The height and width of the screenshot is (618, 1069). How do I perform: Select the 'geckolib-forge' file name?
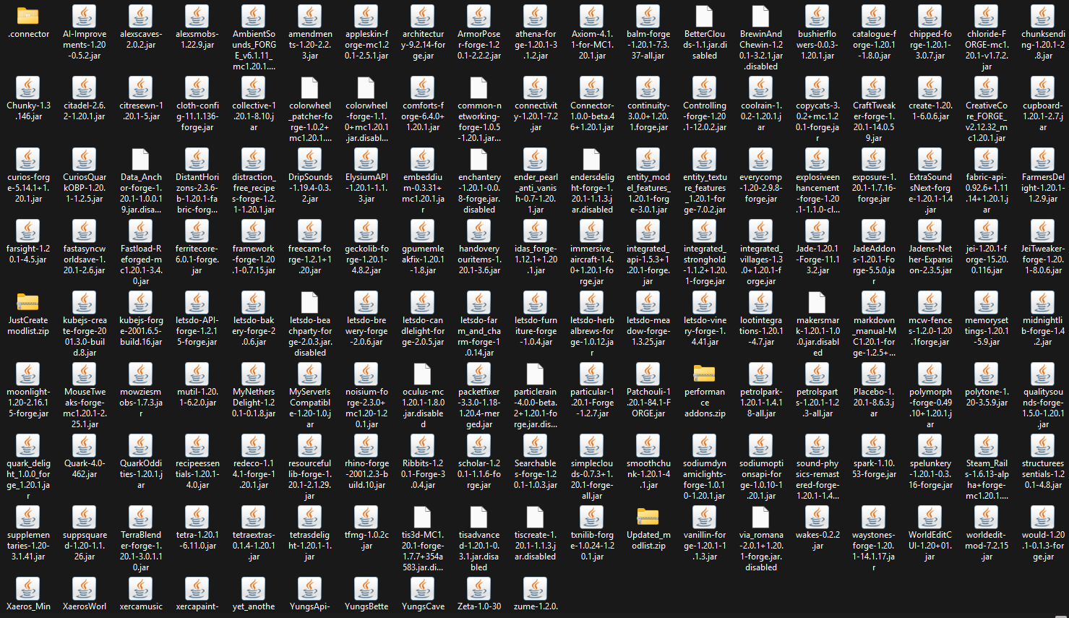pyautogui.click(x=366, y=259)
